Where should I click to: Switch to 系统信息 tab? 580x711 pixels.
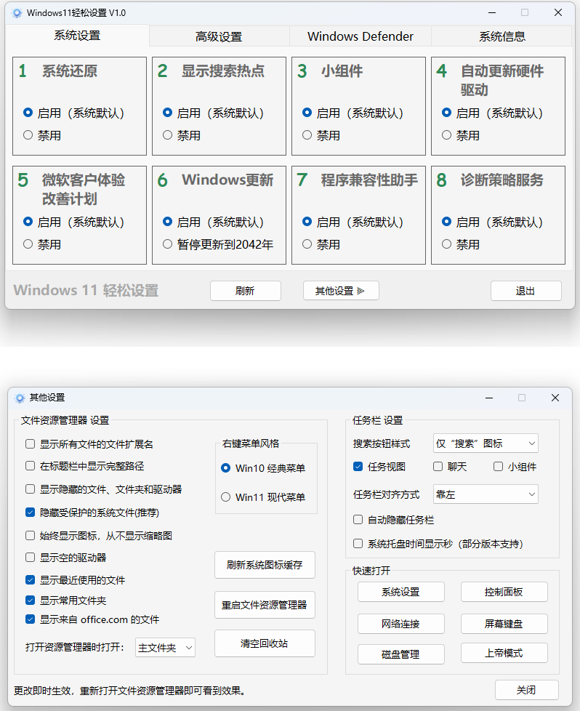point(502,37)
